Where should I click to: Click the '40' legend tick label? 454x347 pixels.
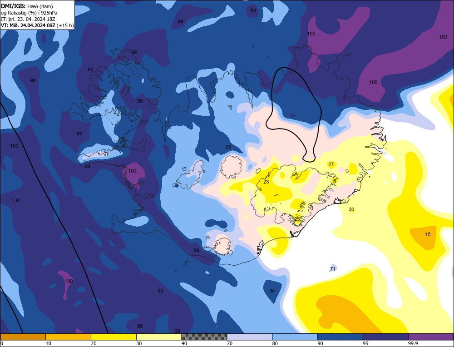(184, 343)
